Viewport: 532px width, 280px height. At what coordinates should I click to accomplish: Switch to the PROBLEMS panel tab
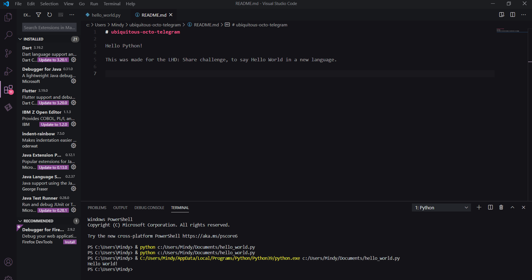[97, 208]
